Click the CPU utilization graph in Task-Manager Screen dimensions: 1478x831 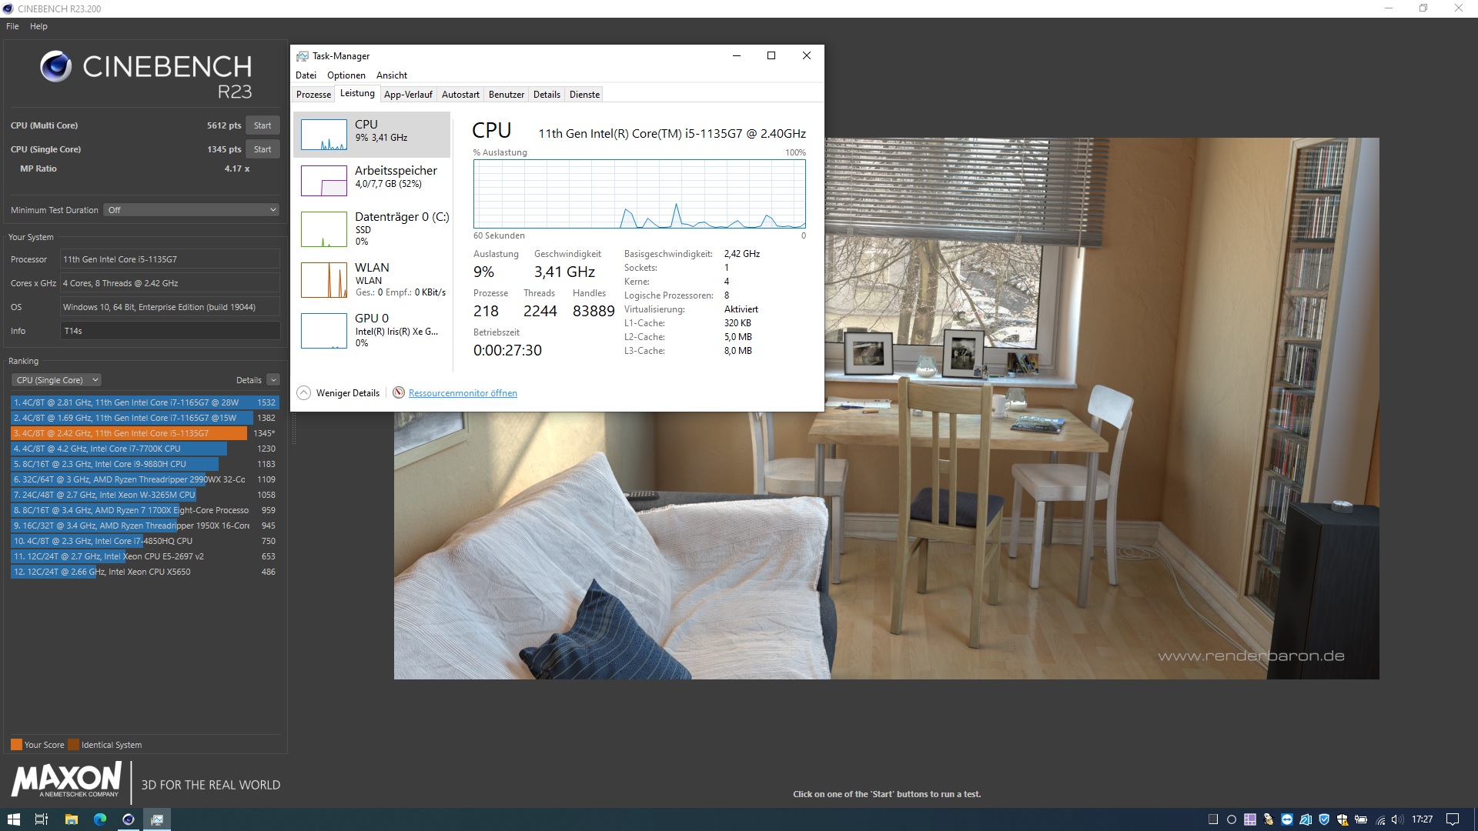[x=639, y=194]
